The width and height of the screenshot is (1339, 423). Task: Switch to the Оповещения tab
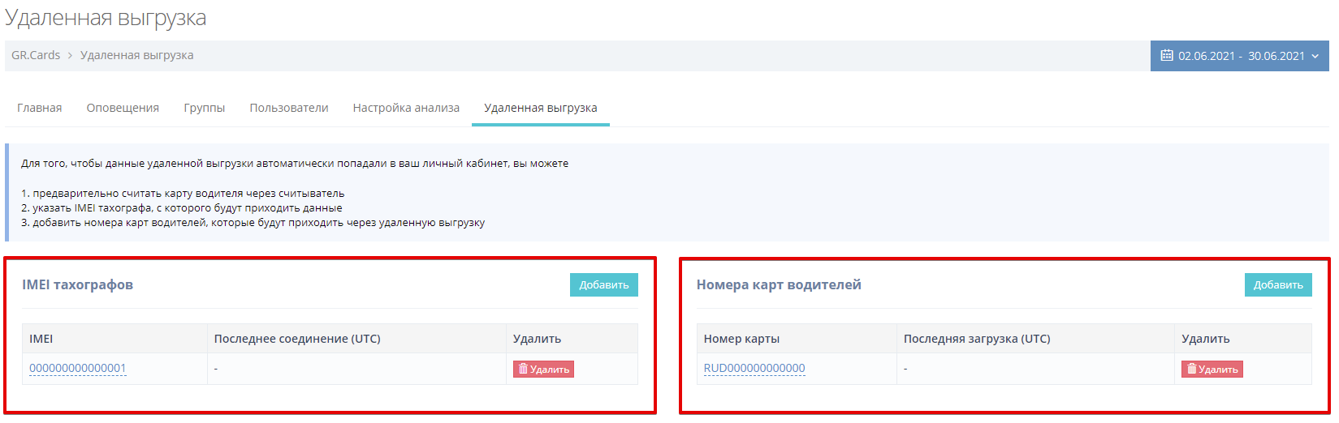point(123,108)
